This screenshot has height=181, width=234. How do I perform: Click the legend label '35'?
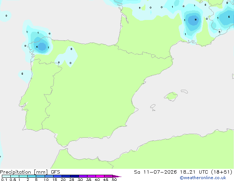89,180
